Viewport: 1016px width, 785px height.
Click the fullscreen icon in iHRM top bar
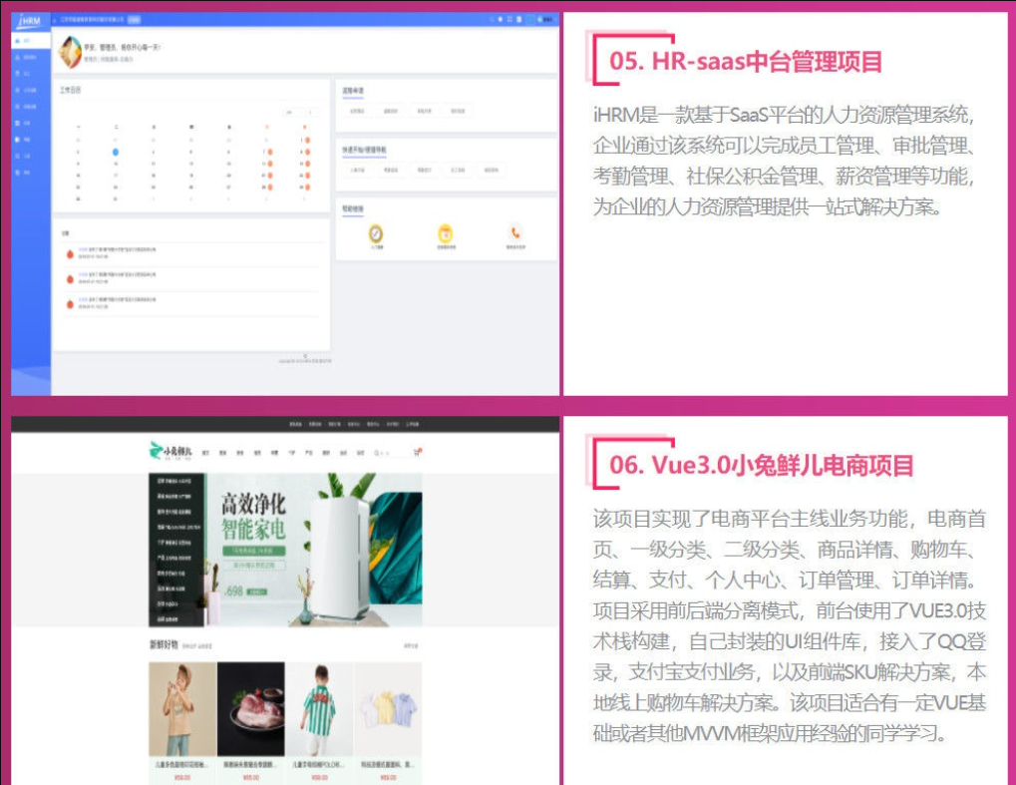pyautogui.click(x=508, y=18)
